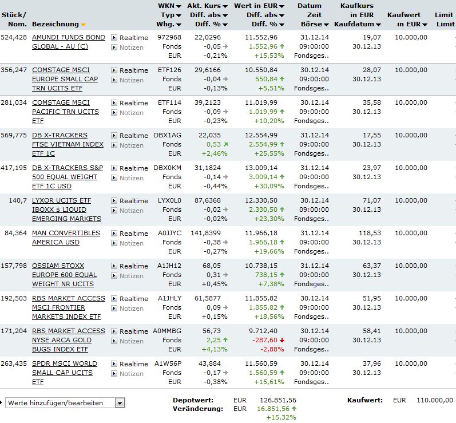Click total Kaufwert 110.000,00
Screen dimensions: 456x423
pos(435,400)
